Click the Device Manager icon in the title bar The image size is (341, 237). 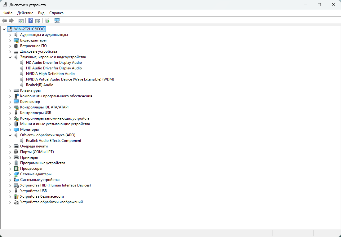(5, 5)
